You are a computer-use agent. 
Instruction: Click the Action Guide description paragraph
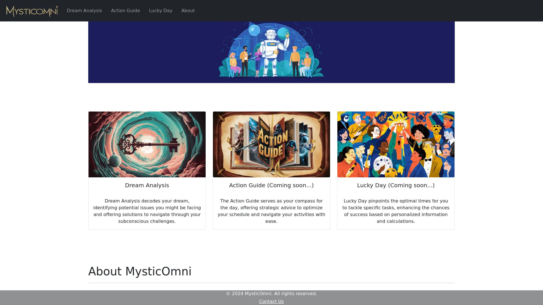[x=271, y=211]
